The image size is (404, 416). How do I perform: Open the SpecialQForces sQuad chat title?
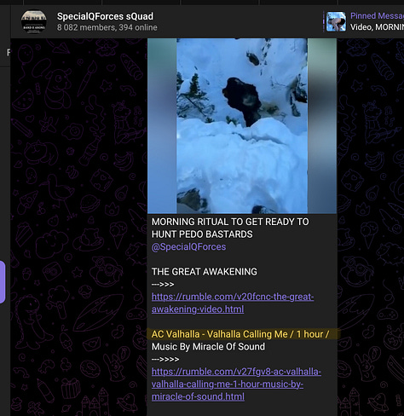click(105, 16)
